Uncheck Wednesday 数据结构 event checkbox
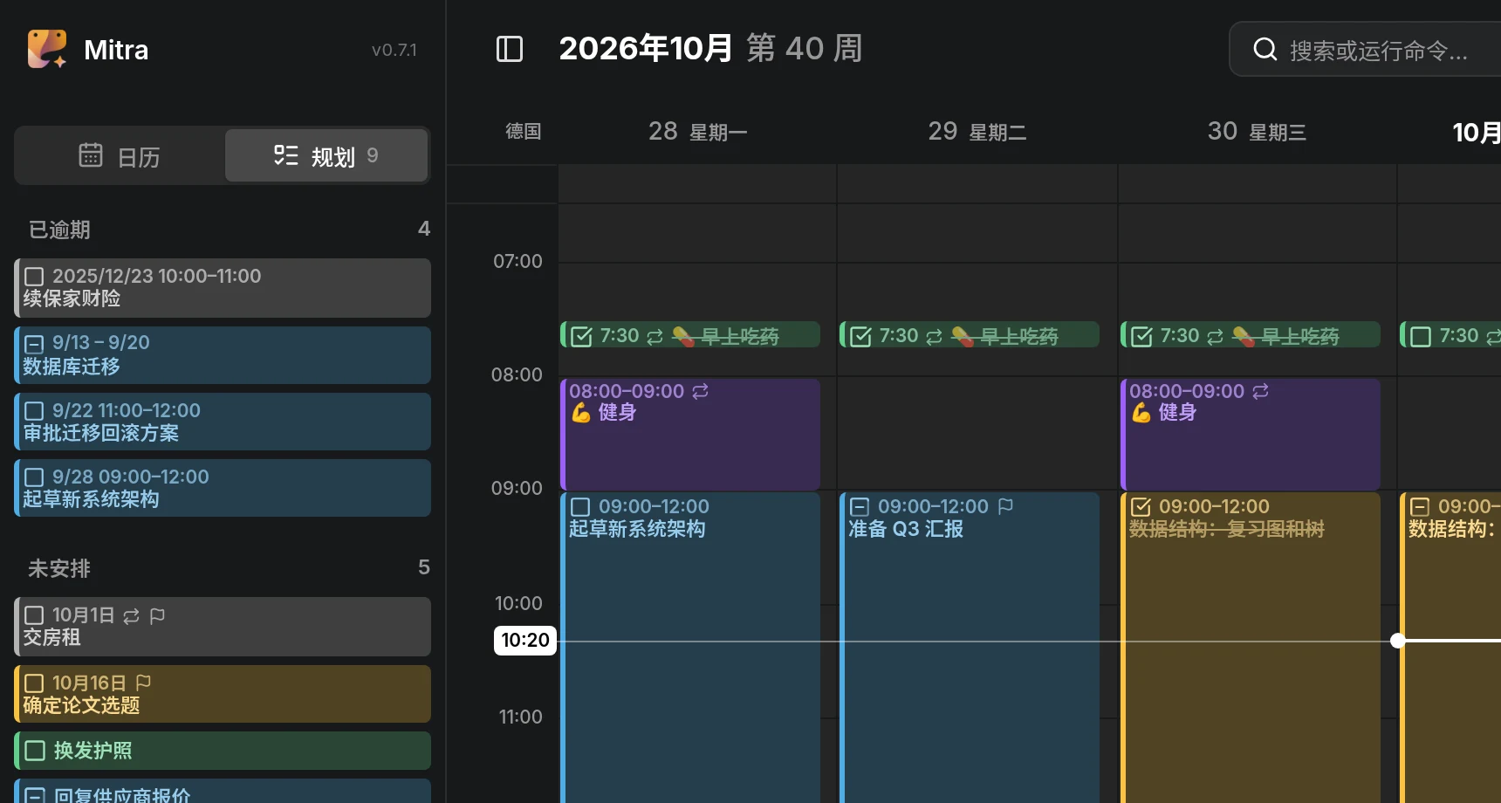 pyautogui.click(x=1141, y=507)
